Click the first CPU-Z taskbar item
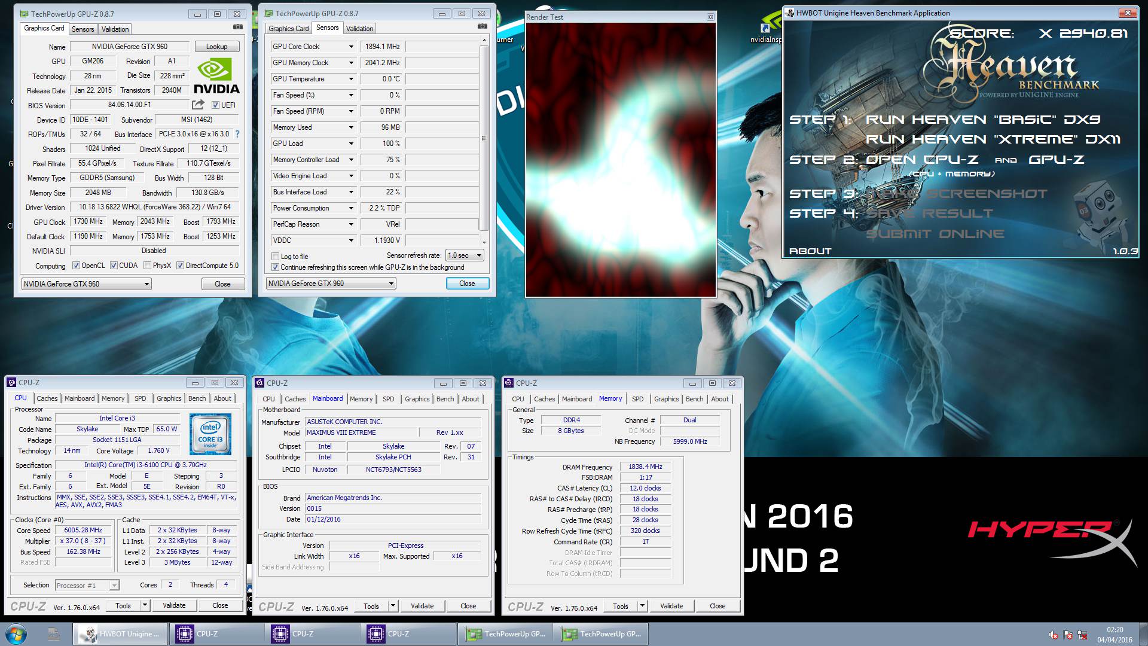 [216, 634]
